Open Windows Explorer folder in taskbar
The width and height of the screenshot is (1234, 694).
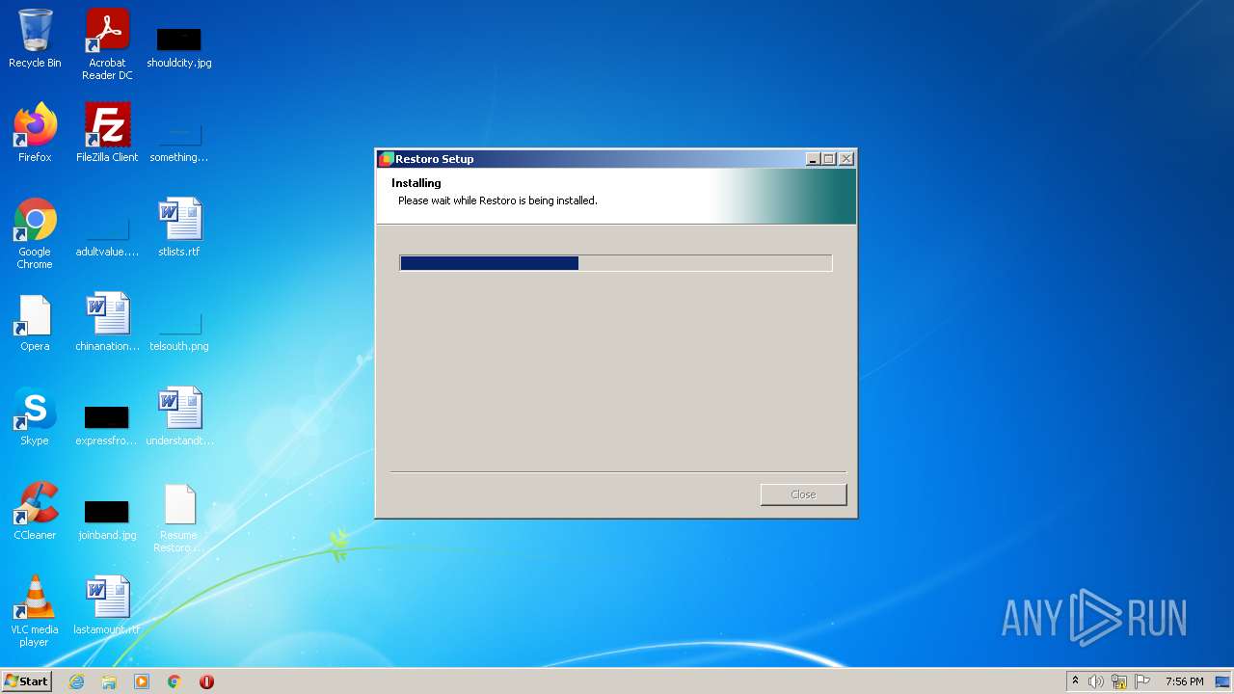pos(109,681)
